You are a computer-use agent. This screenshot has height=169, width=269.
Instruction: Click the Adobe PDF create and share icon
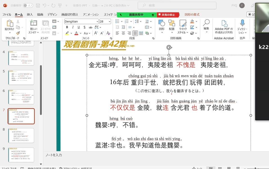(224, 24)
